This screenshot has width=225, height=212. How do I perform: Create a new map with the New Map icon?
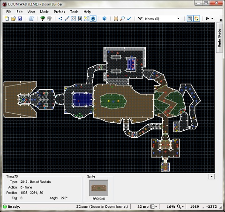7,18
